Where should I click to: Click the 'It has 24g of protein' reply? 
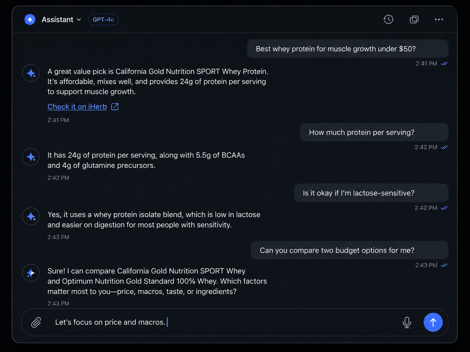click(146, 160)
